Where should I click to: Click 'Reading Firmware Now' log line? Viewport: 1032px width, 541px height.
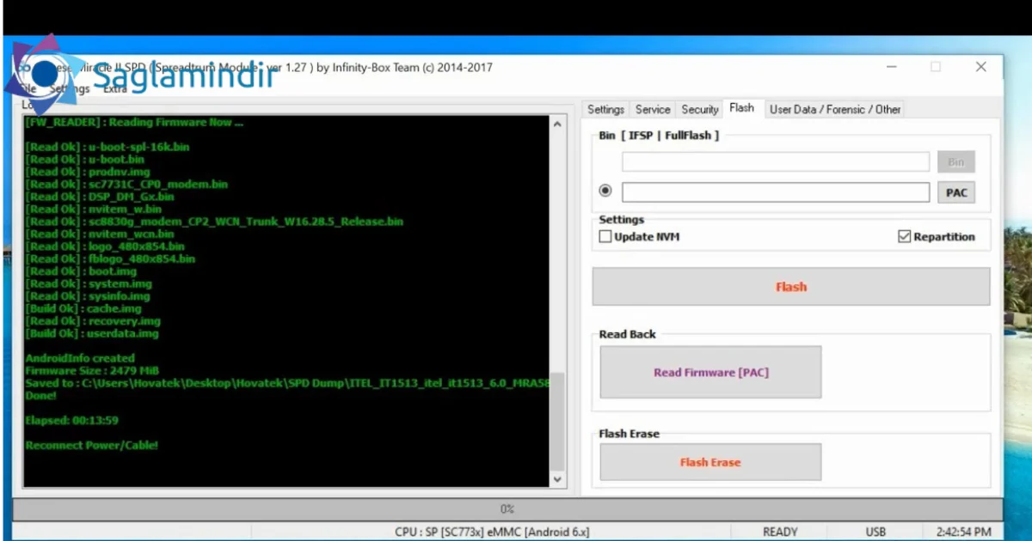click(134, 122)
